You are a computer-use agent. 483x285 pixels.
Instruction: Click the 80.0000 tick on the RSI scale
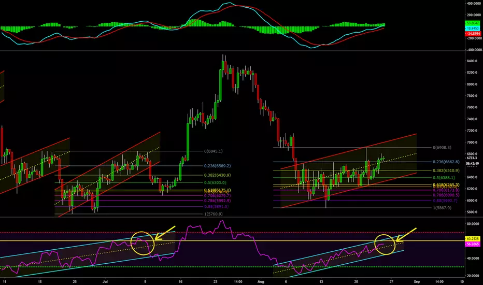point(473,224)
